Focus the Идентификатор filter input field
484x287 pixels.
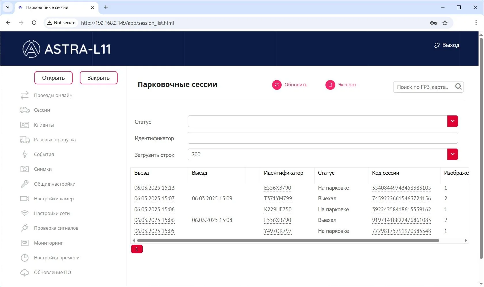pos(323,138)
